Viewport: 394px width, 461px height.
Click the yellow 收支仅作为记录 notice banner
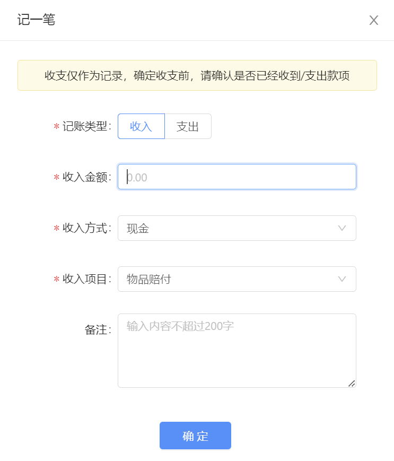[197, 75]
